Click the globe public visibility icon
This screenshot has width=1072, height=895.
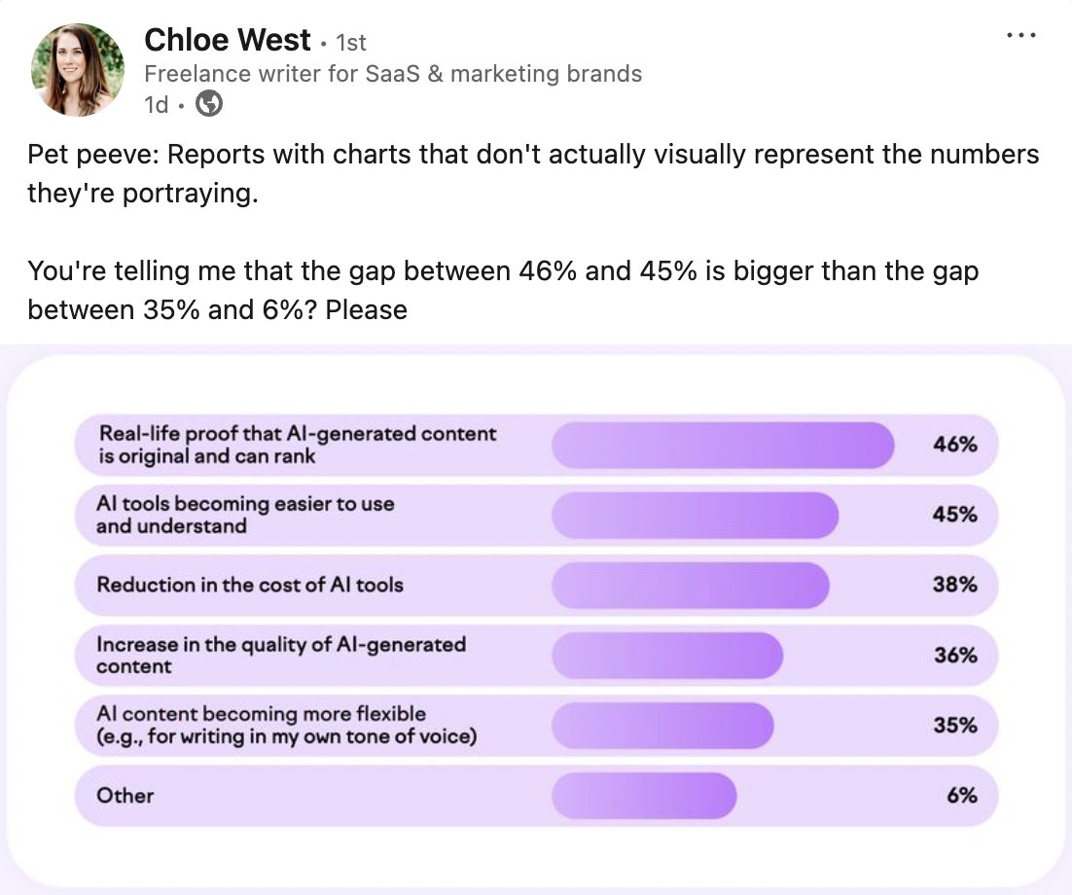(209, 104)
